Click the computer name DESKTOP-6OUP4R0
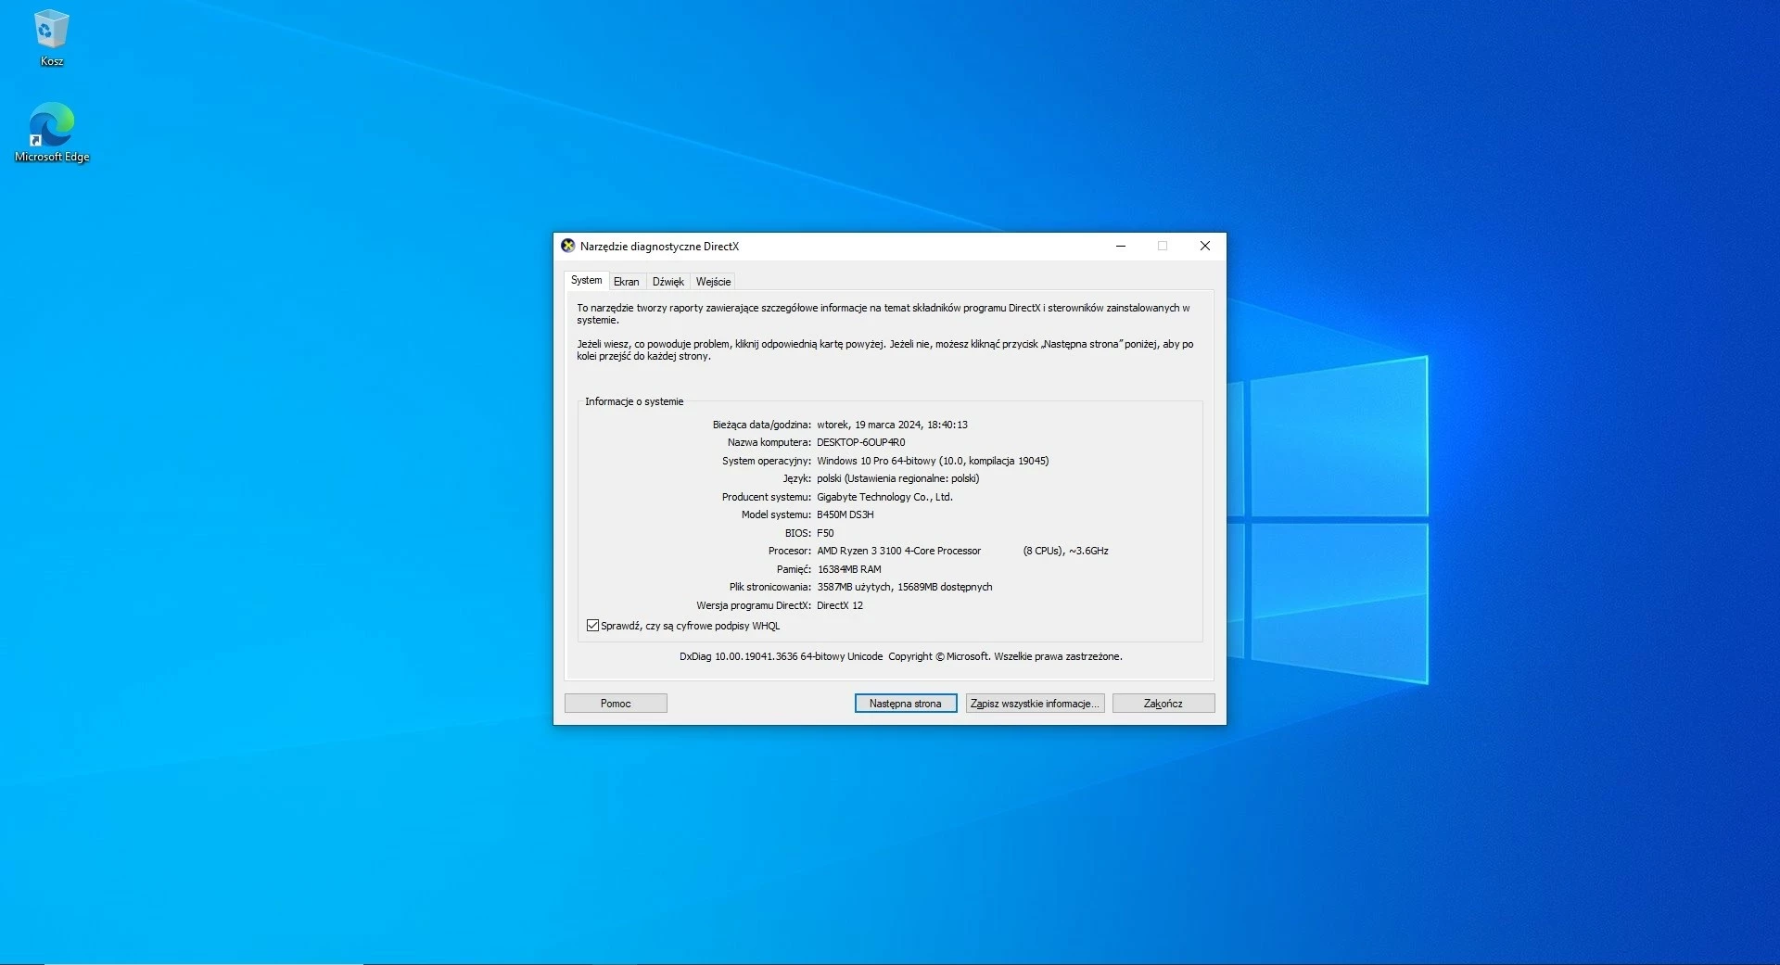The width and height of the screenshot is (1780, 965). click(x=860, y=442)
